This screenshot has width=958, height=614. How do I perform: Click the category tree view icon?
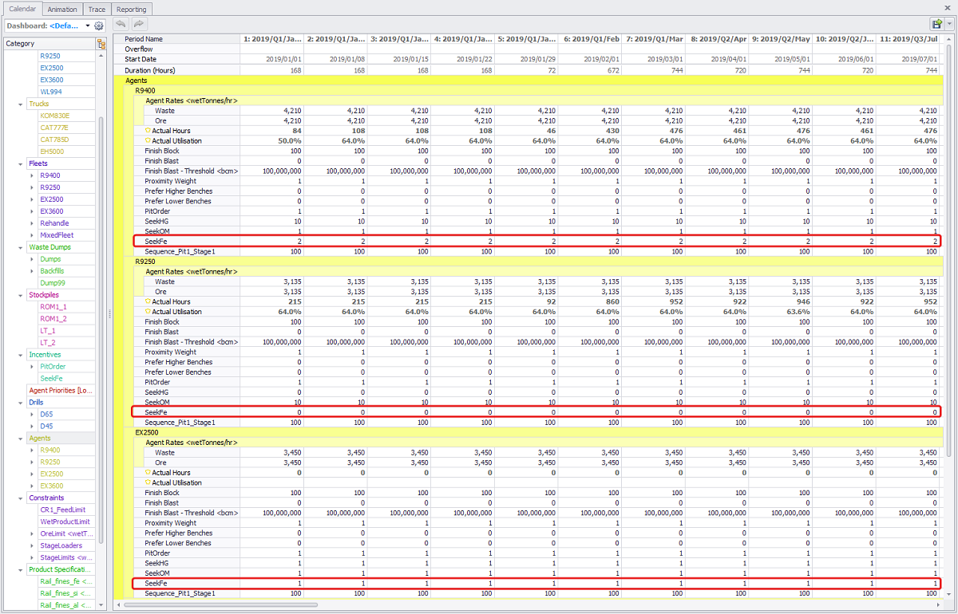tap(101, 44)
